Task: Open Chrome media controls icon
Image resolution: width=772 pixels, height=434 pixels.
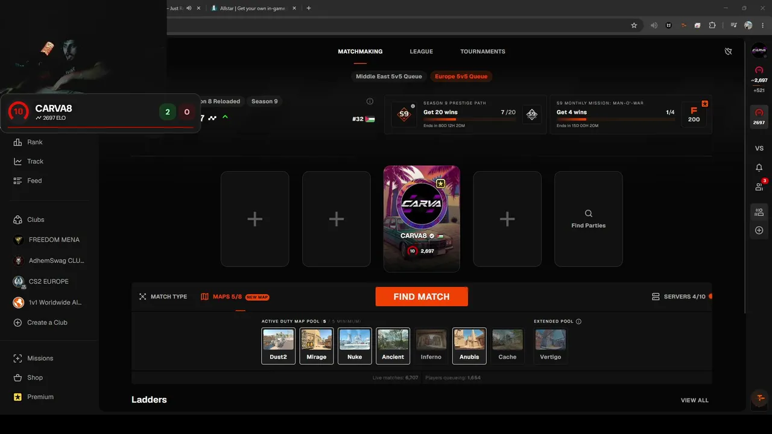Action: [733, 25]
